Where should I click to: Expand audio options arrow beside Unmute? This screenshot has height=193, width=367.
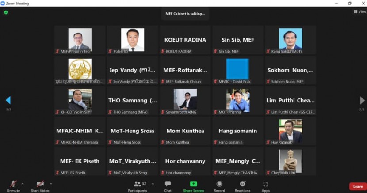click(23, 184)
